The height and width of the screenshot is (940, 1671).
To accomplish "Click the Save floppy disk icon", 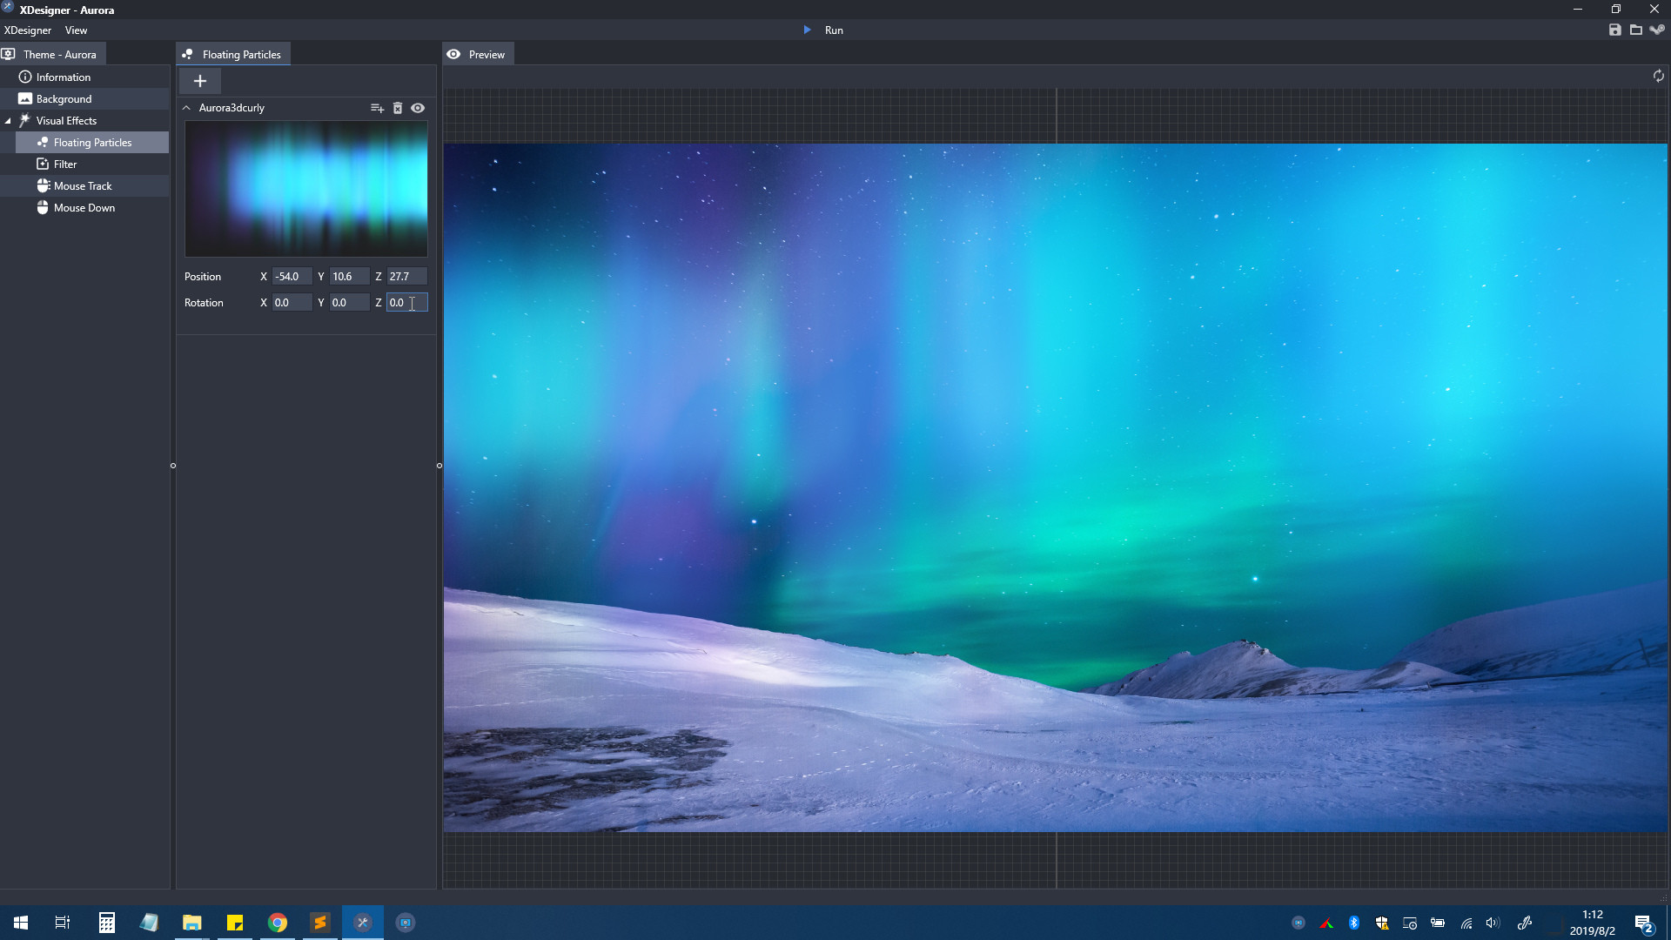I will [x=1614, y=30].
